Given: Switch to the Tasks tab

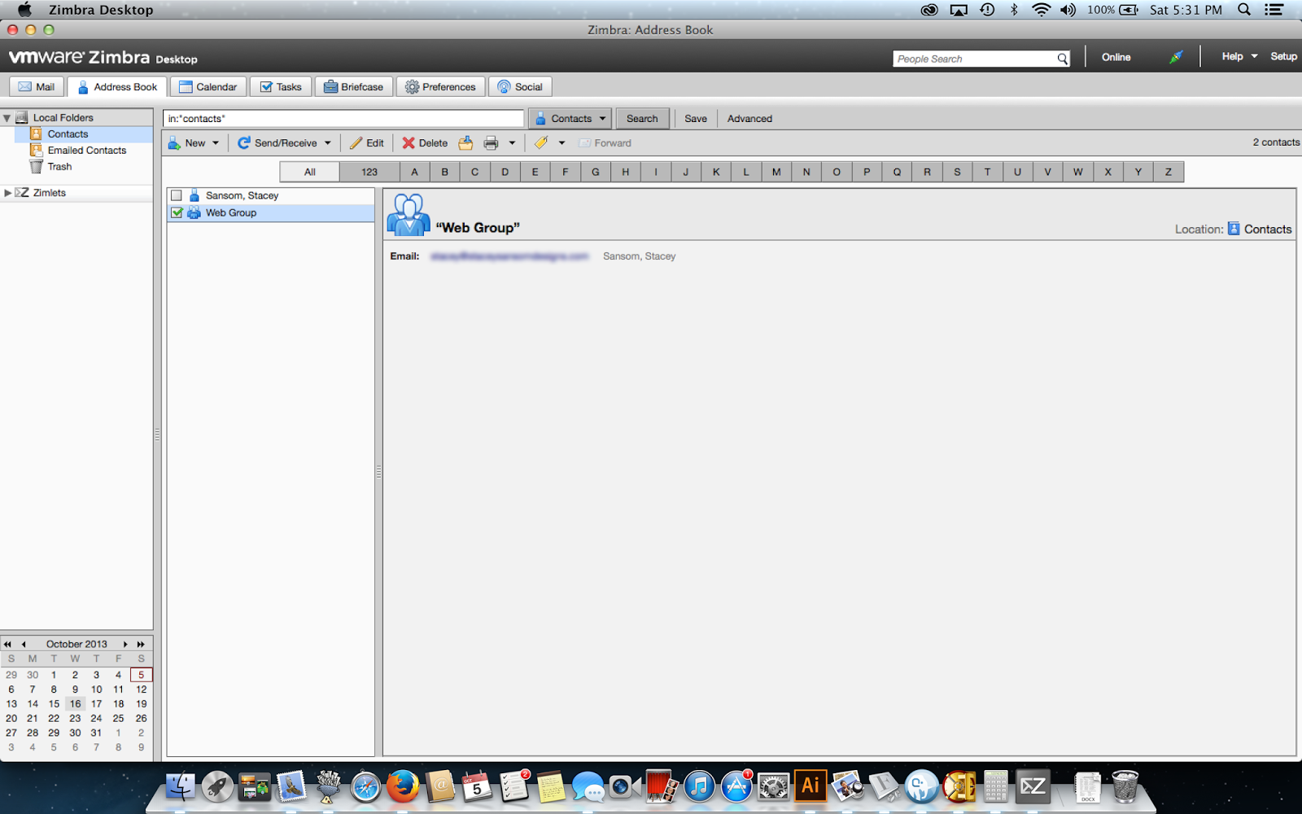Looking at the screenshot, I should click(281, 87).
